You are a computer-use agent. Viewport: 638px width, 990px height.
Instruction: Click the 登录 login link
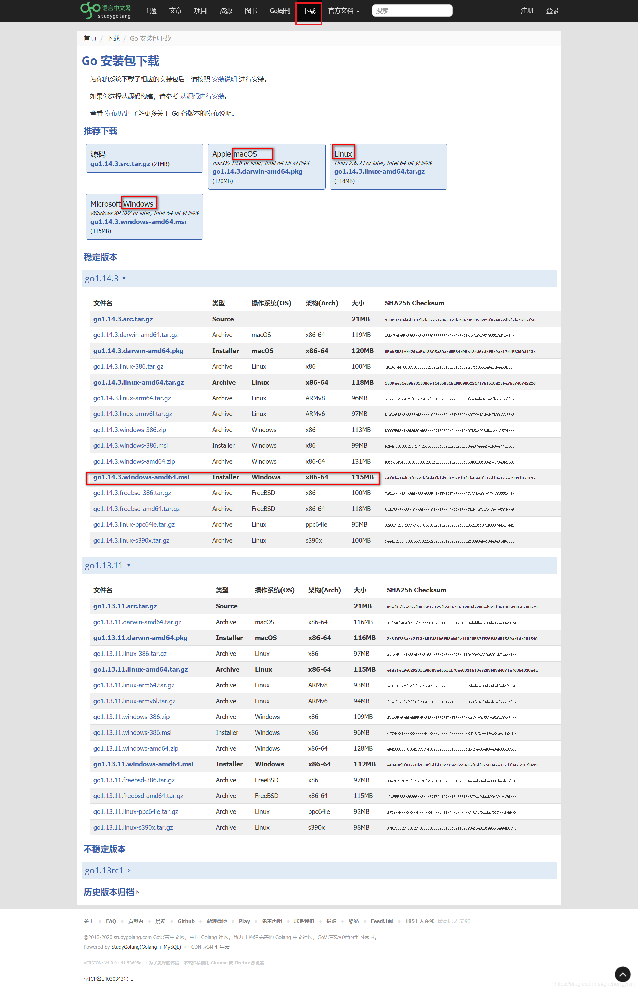(552, 11)
